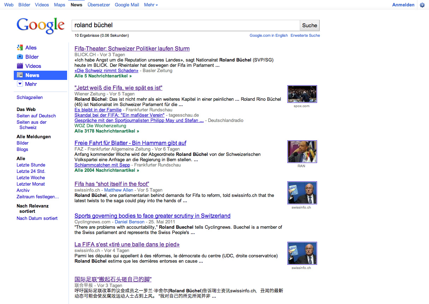Open Fifa has "shot itself in the foot"
The image size is (429, 304).
(112, 184)
